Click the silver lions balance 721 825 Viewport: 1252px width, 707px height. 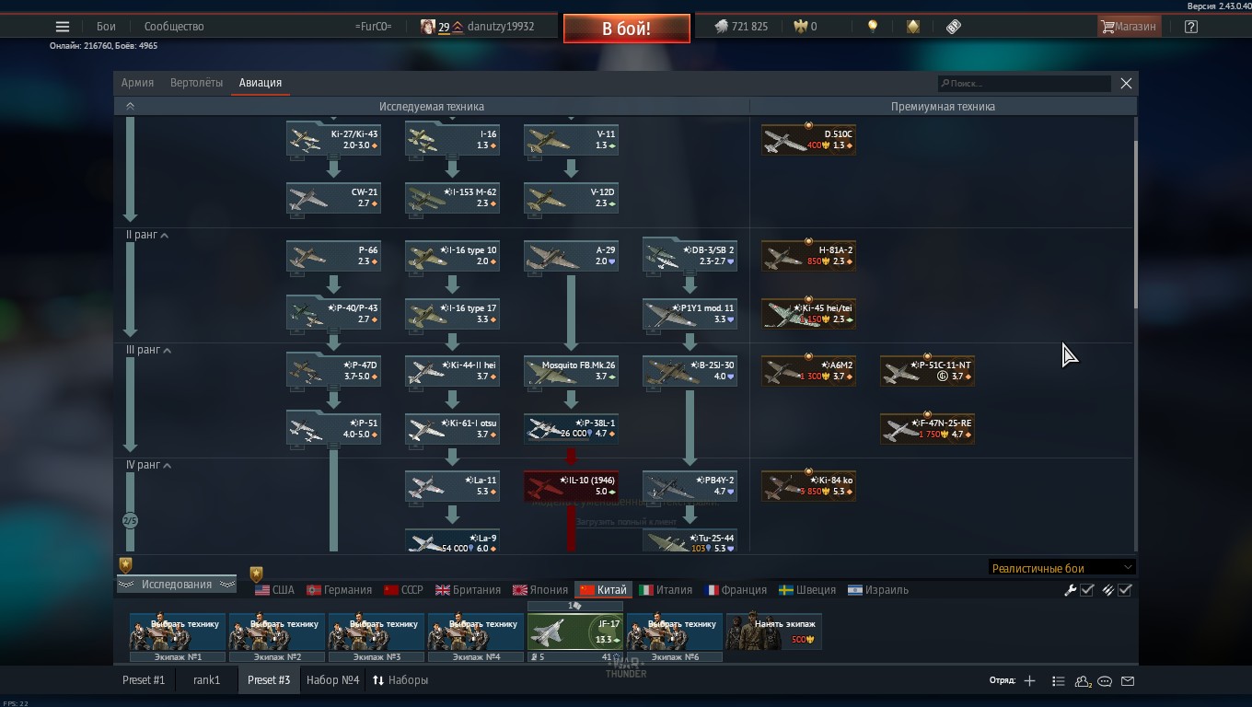pyautogui.click(x=741, y=27)
